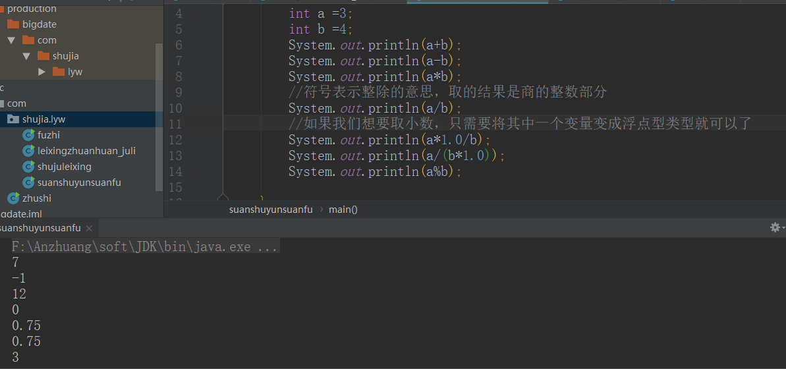Click console output value 0
This screenshot has height=369, width=786.
15,310
